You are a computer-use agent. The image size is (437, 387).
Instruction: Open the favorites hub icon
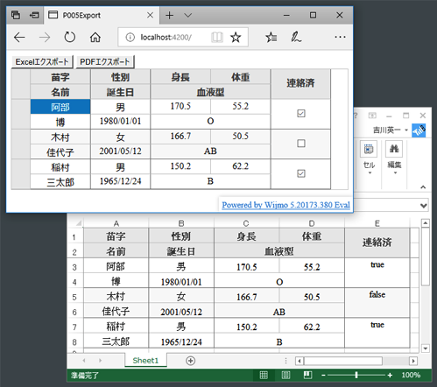pos(271,38)
